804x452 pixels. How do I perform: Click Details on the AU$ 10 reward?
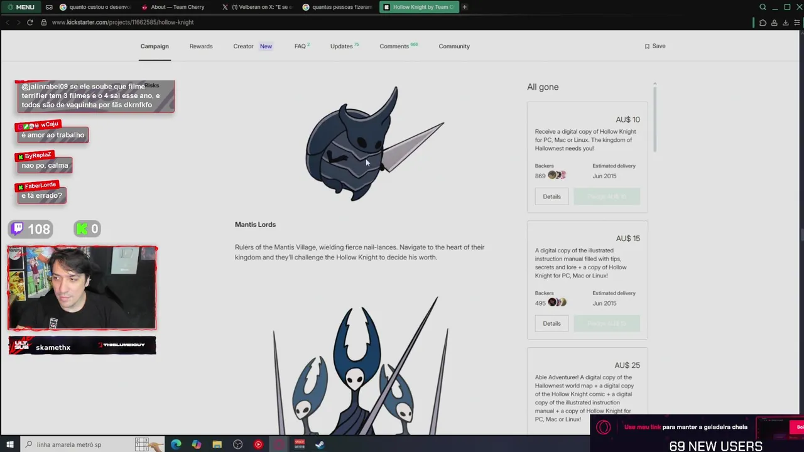coord(551,196)
